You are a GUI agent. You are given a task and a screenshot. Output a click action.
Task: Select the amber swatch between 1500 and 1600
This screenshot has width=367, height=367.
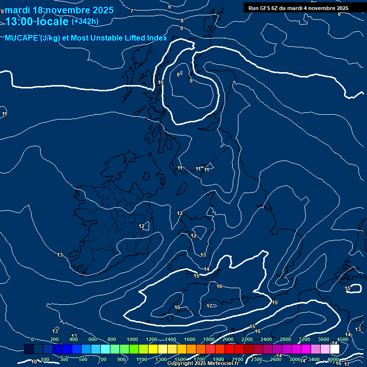pos(182,349)
